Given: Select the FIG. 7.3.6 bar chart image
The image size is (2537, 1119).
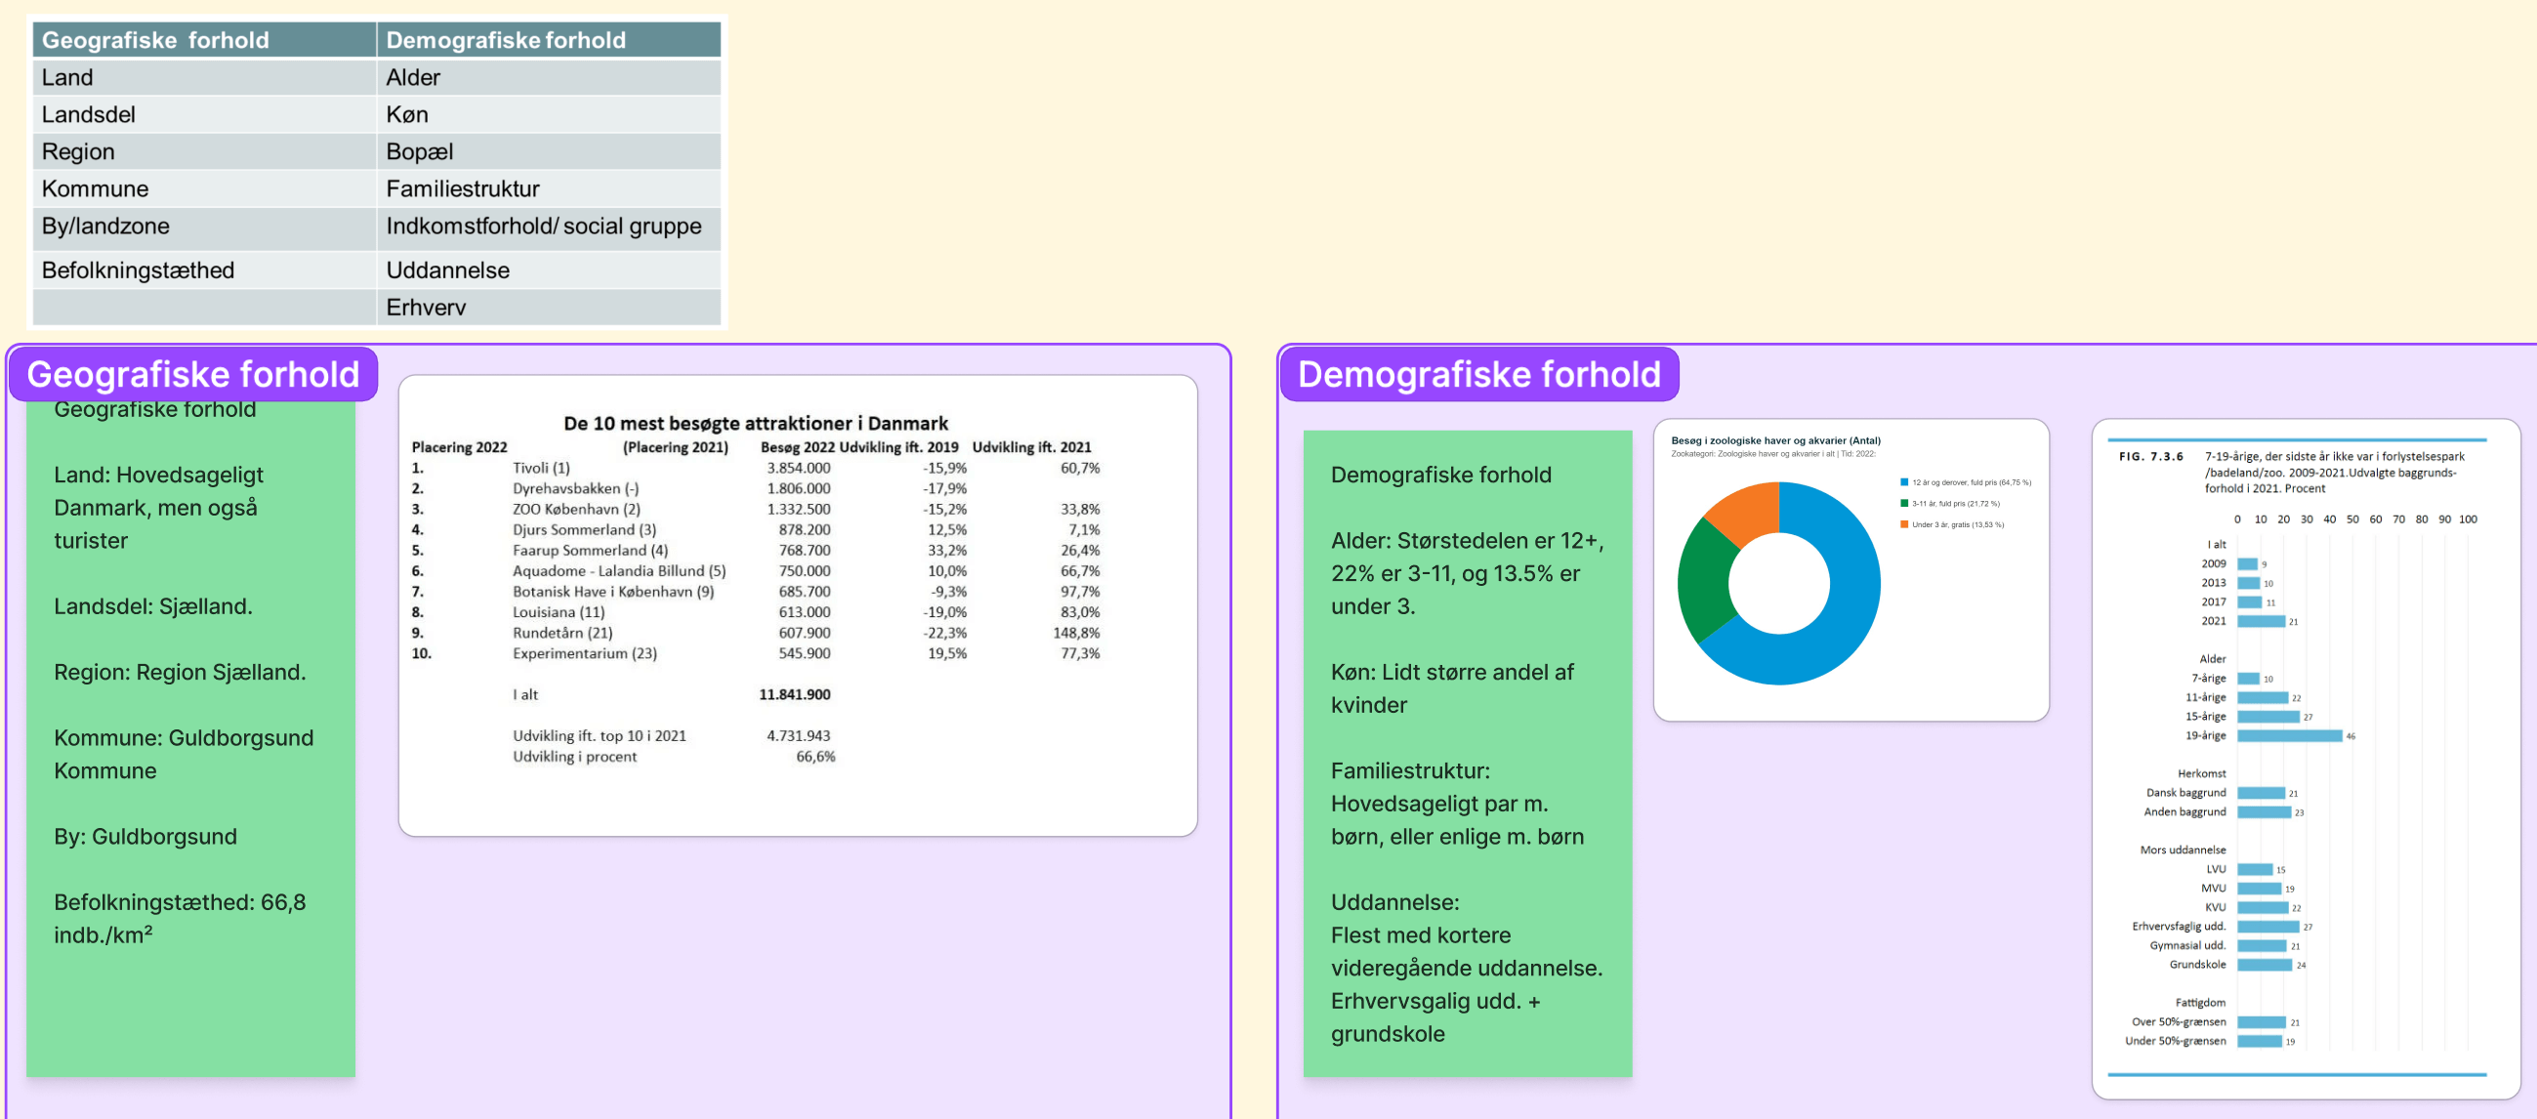Looking at the screenshot, I should point(2305,759).
